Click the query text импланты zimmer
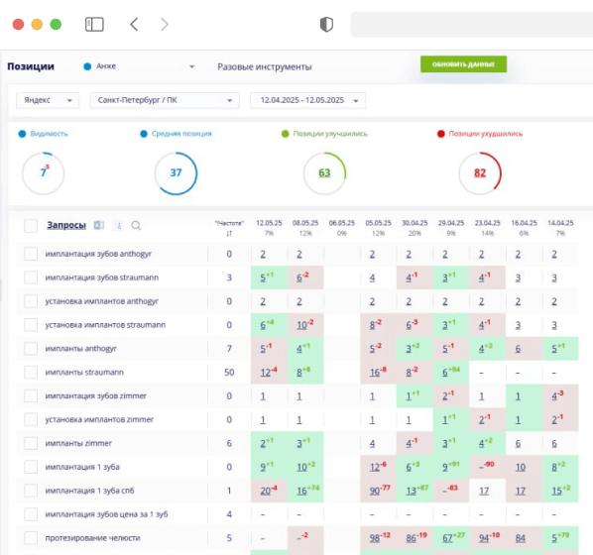Screen dimensions: 593x555 coord(78,443)
